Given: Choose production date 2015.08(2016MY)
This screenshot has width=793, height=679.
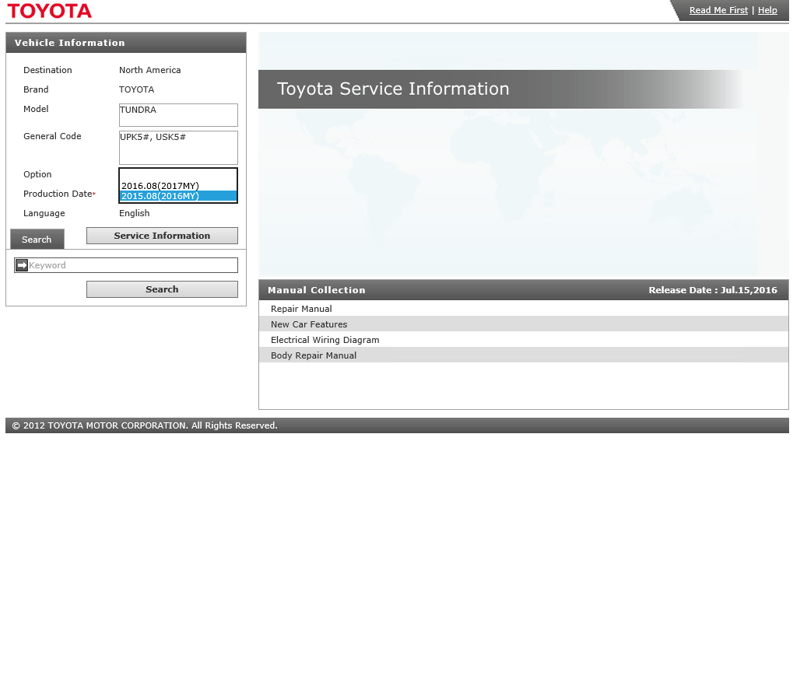Looking at the screenshot, I should [x=178, y=196].
